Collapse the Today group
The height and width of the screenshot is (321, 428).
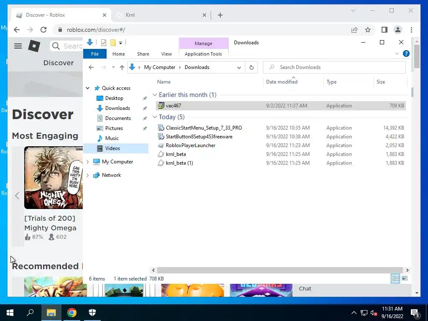pos(155,117)
